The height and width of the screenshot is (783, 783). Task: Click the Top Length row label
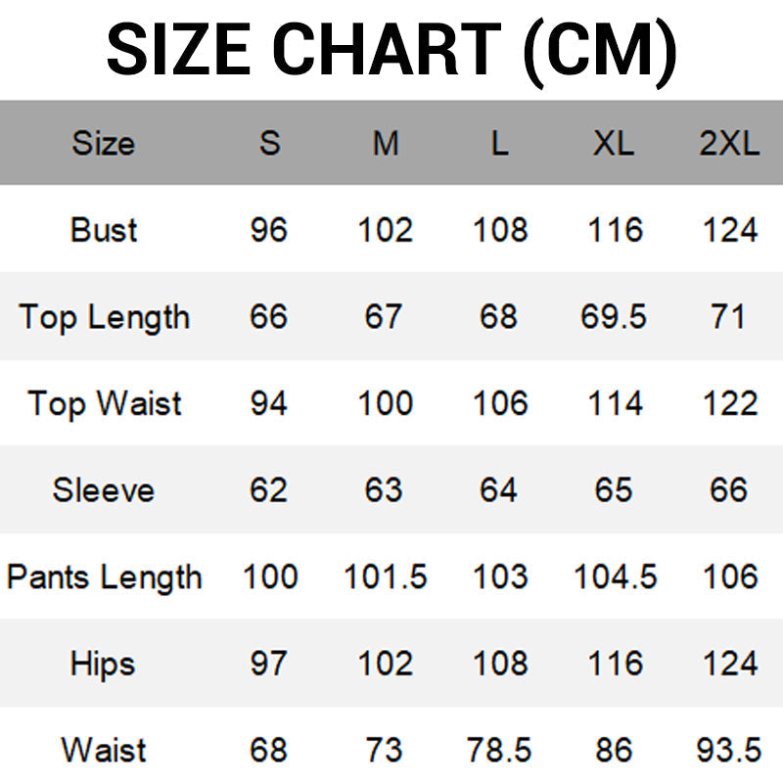click(104, 317)
